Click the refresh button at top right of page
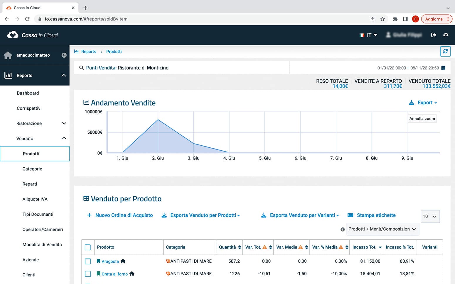Screen dimensions: 455x284 tap(445, 51)
